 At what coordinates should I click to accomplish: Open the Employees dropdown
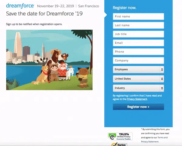coord(138,70)
